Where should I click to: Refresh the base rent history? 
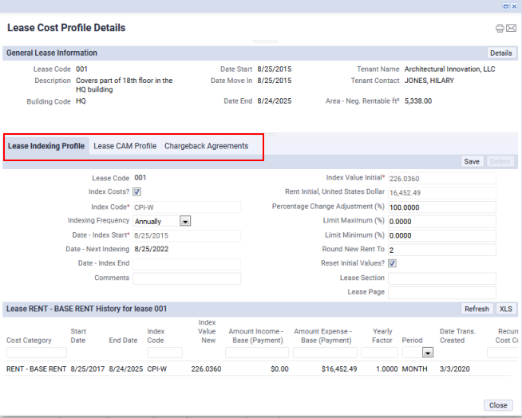click(x=477, y=309)
